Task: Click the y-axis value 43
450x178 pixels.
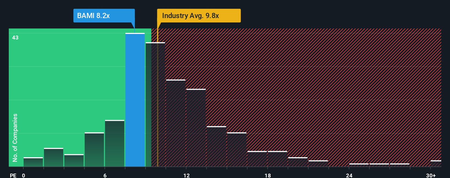Action: tap(15, 38)
